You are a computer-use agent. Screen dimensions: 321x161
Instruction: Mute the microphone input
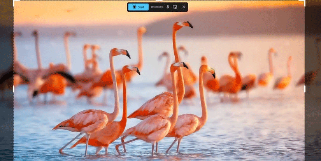point(168,7)
